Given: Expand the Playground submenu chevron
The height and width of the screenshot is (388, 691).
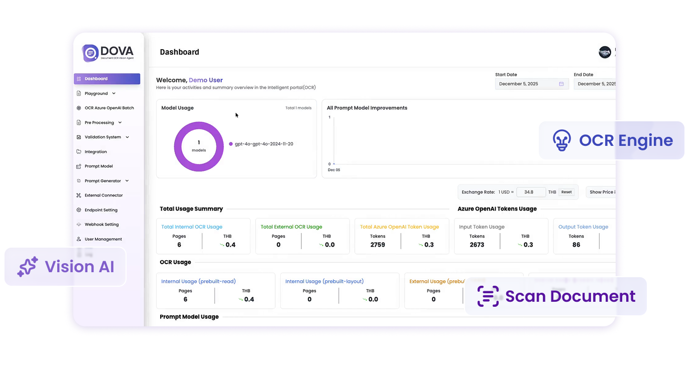Looking at the screenshot, I should click(x=114, y=93).
